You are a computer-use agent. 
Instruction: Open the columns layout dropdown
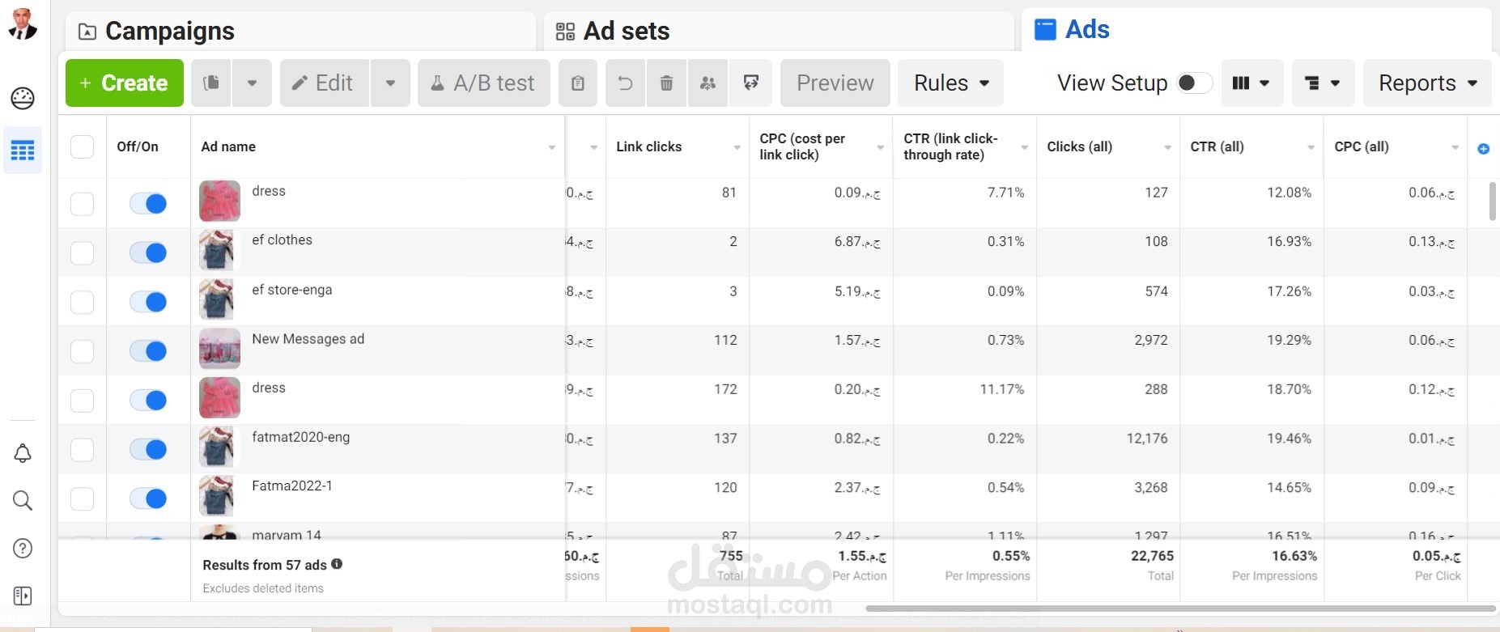click(x=1251, y=83)
